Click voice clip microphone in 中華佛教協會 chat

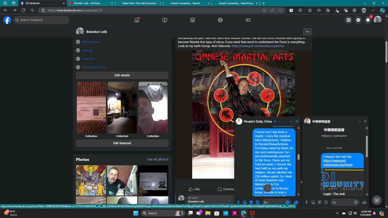click(x=307, y=202)
